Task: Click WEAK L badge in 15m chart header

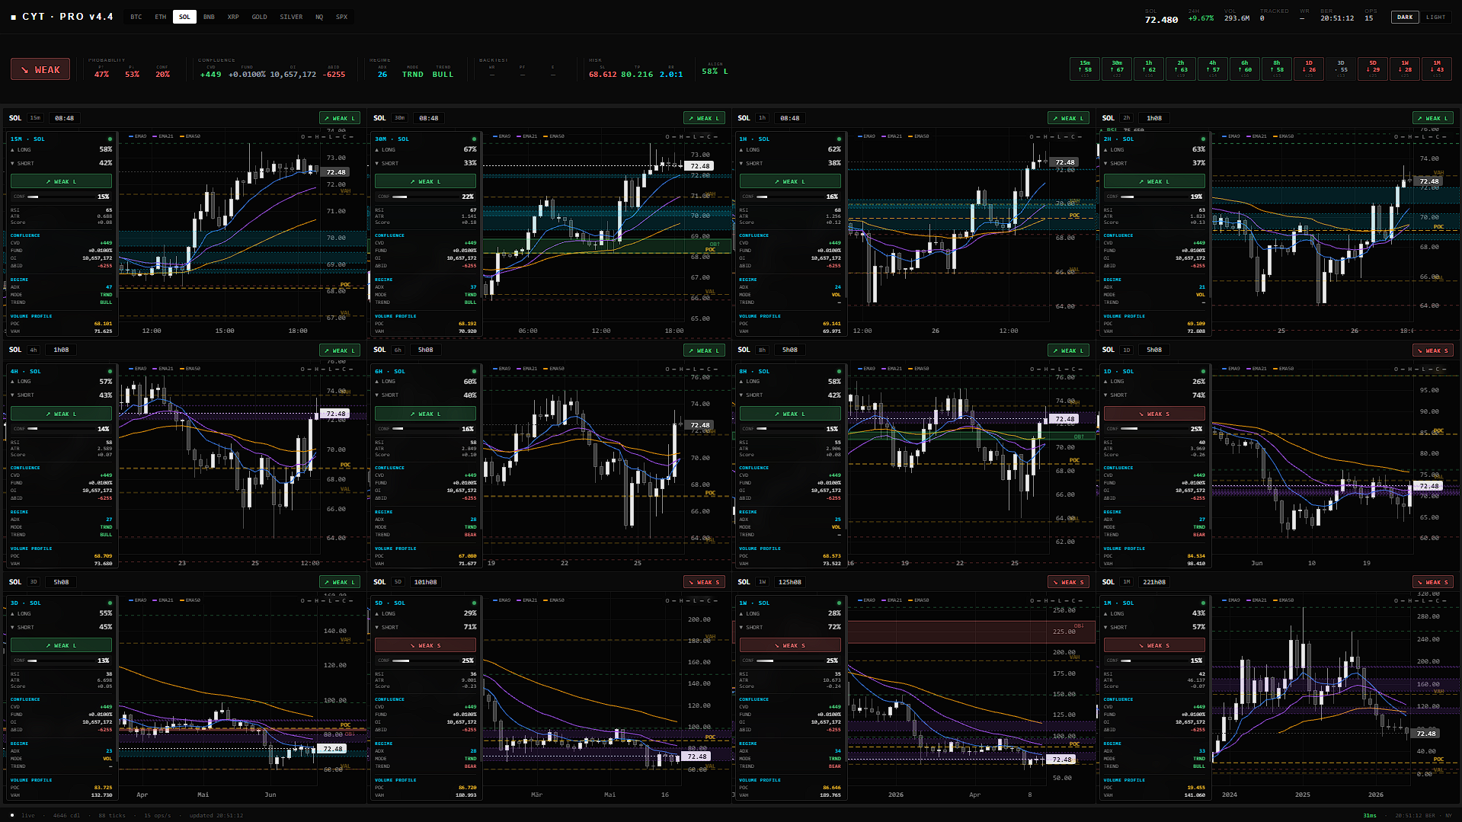Action: click(339, 118)
